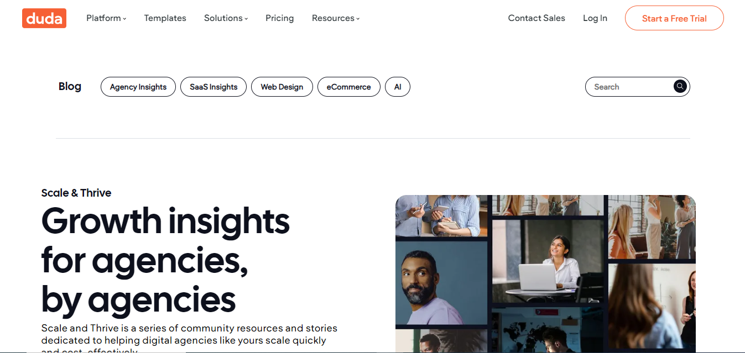Viewport: 745px width, 353px height.
Task: Open the AI blog category
Action: [397, 87]
